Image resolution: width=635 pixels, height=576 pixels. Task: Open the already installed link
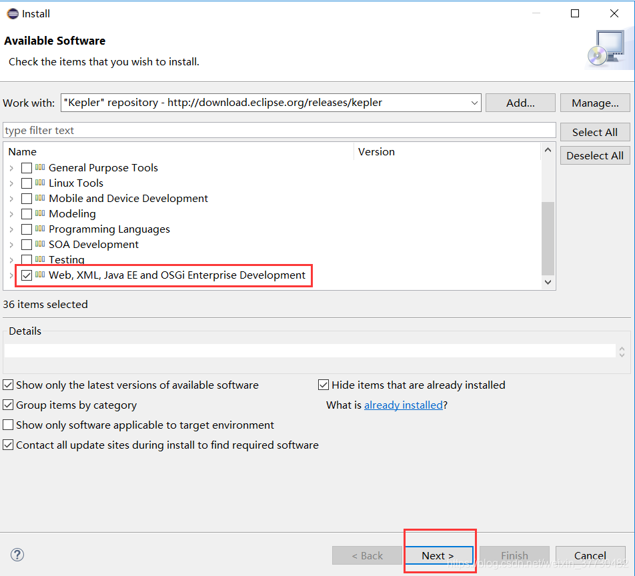tap(404, 405)
